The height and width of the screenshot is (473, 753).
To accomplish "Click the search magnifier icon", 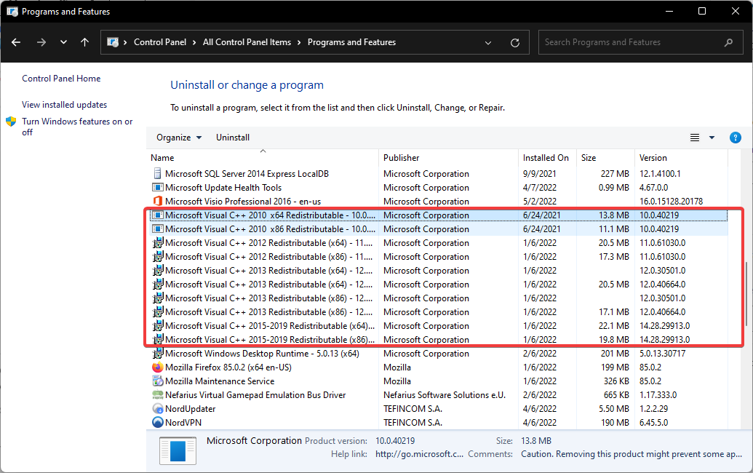I will 728,42.
